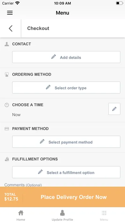Click the Ordering Method hand icon

(7, 74)
